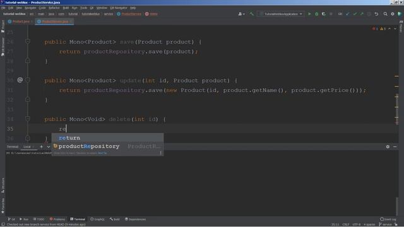Click Git update project arrow icon
Viewport: 404px width, 227px height.
[348, 14]
